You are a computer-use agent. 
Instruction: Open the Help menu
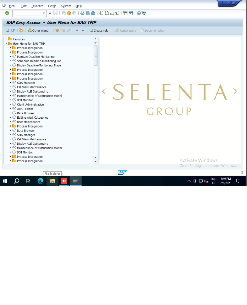tap(79, 6)
